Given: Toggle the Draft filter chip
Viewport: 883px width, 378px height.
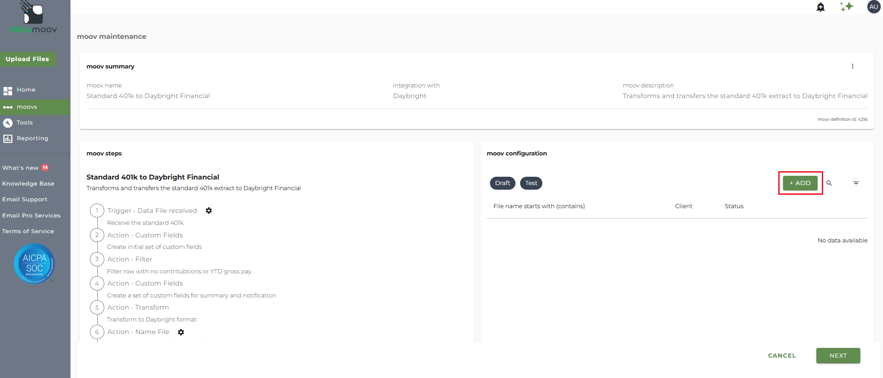Looking at the screenshot, I should pyautogui.click(x=502, y=183).
